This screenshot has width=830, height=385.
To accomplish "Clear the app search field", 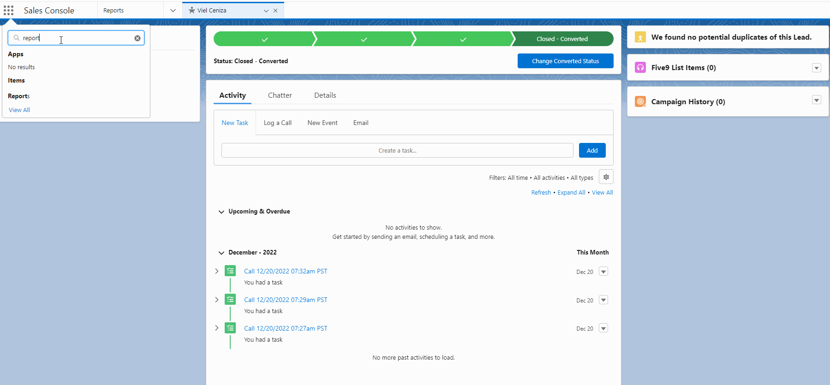I will 137,38.
